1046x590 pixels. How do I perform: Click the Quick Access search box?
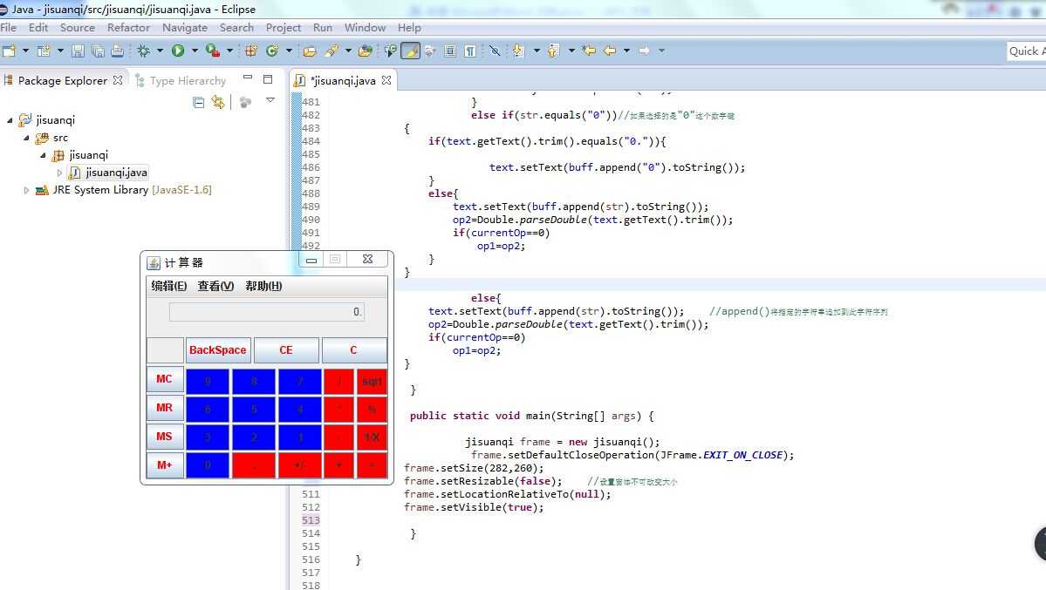1027,51
